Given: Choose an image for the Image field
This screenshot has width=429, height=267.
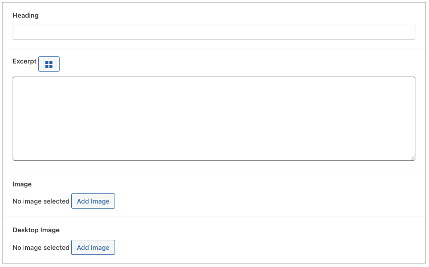Looking at the screenshot, I should pos(93,201).
